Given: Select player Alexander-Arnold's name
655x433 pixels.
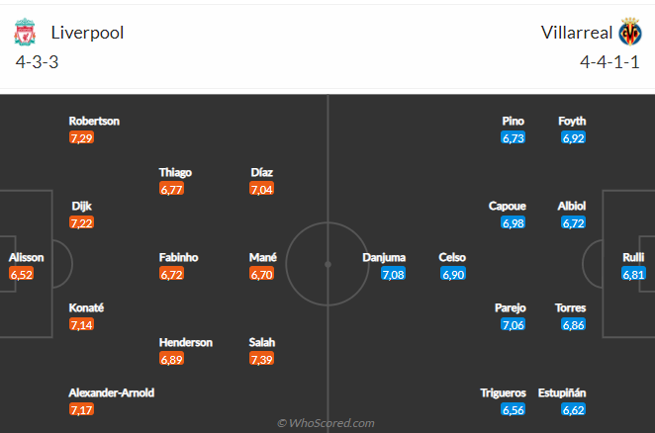Looking at the screenshot, I should 112,392.
